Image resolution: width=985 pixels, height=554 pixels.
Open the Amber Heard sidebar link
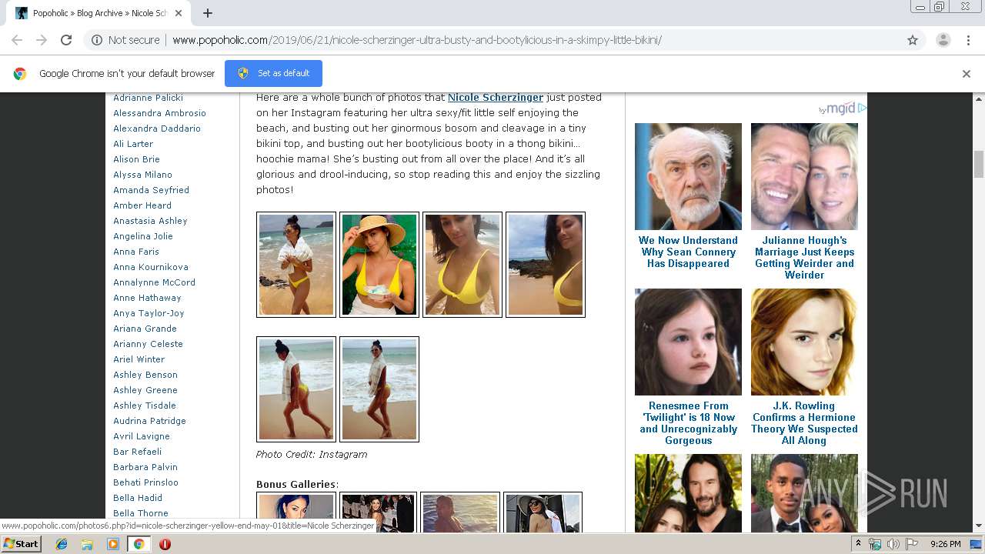pyautogui.click(x=142, y=205)
